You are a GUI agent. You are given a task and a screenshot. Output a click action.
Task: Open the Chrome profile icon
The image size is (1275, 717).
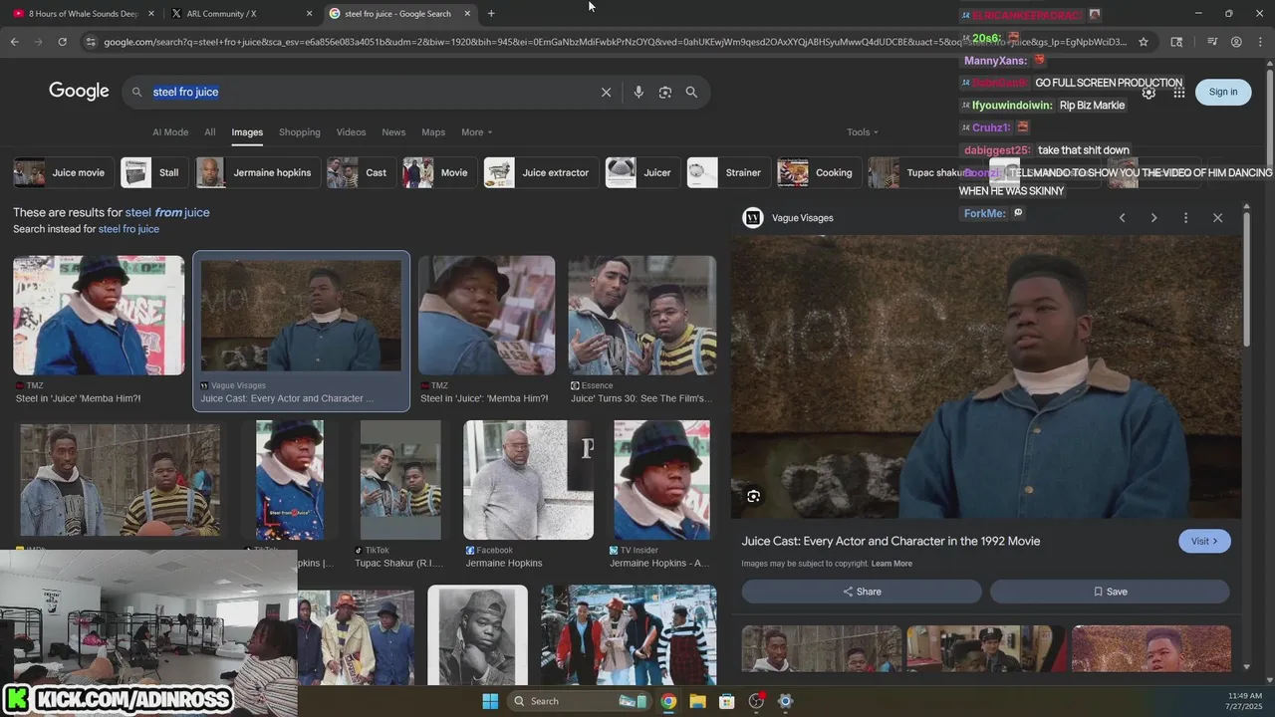point(1236,42)
